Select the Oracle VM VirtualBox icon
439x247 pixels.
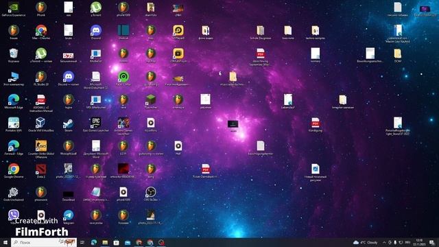pyautogui.click(x=41, y=125)
